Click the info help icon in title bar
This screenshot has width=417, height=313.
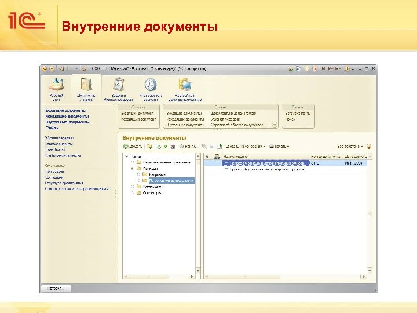[347, 68]
